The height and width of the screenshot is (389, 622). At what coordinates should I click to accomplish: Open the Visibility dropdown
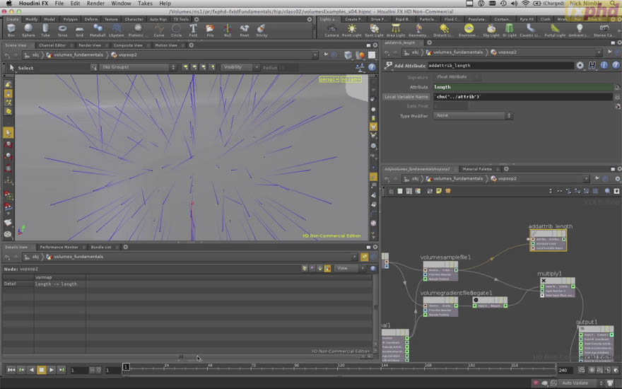click(240, 67)
